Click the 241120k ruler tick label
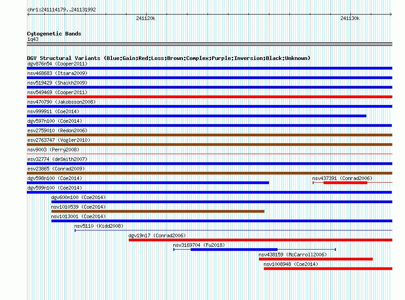This screenshot has width=405, height=300. (x=146, y=18)
